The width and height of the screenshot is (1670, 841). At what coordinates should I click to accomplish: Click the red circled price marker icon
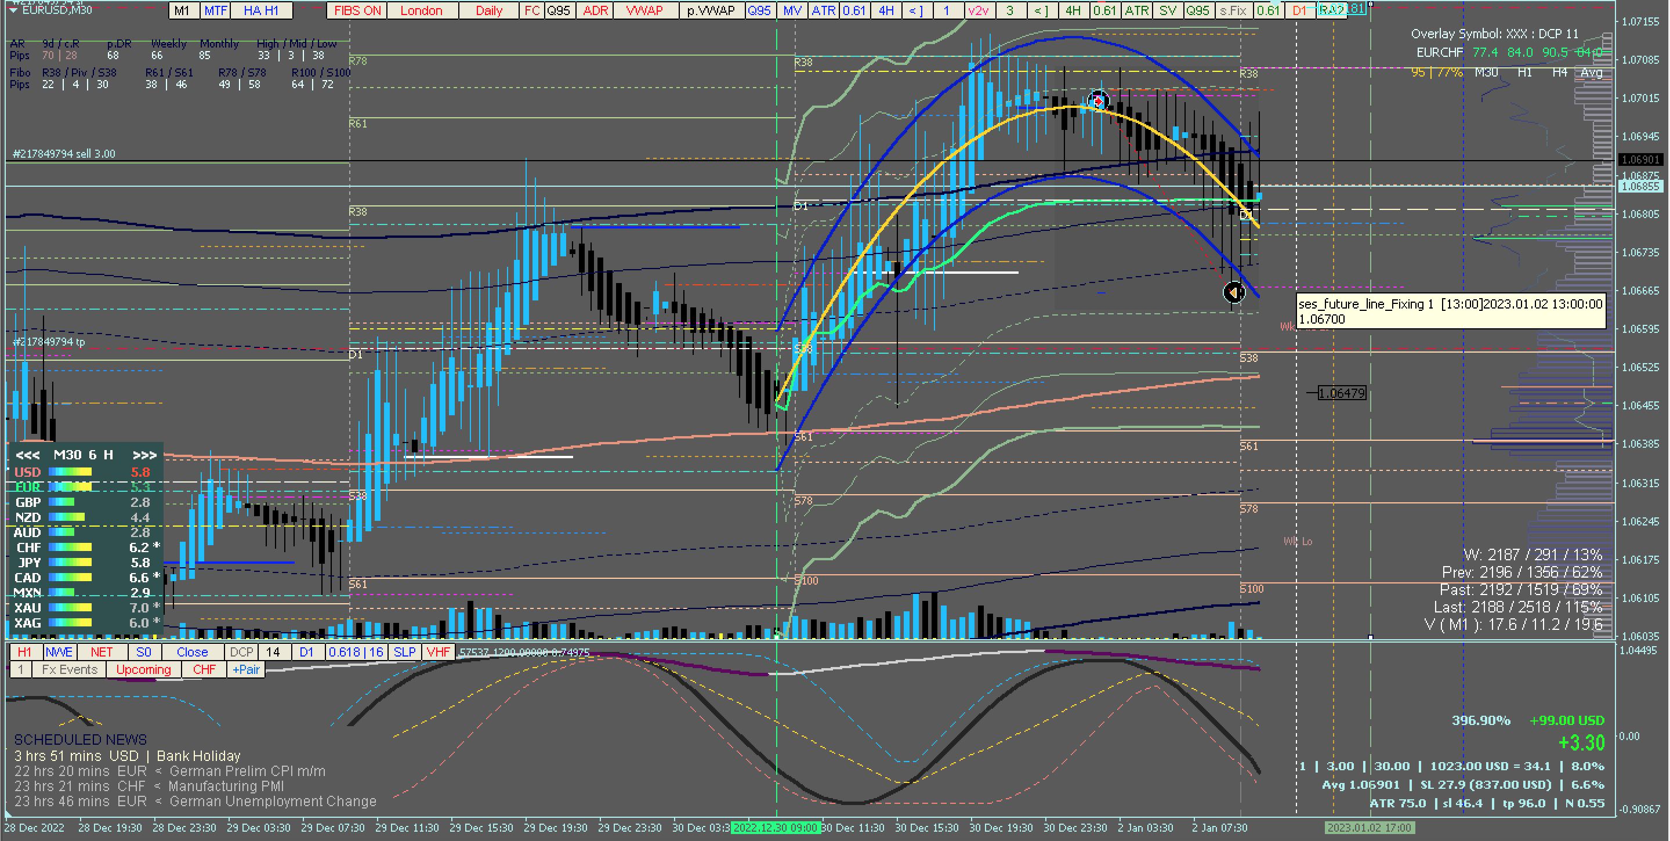1097,101
